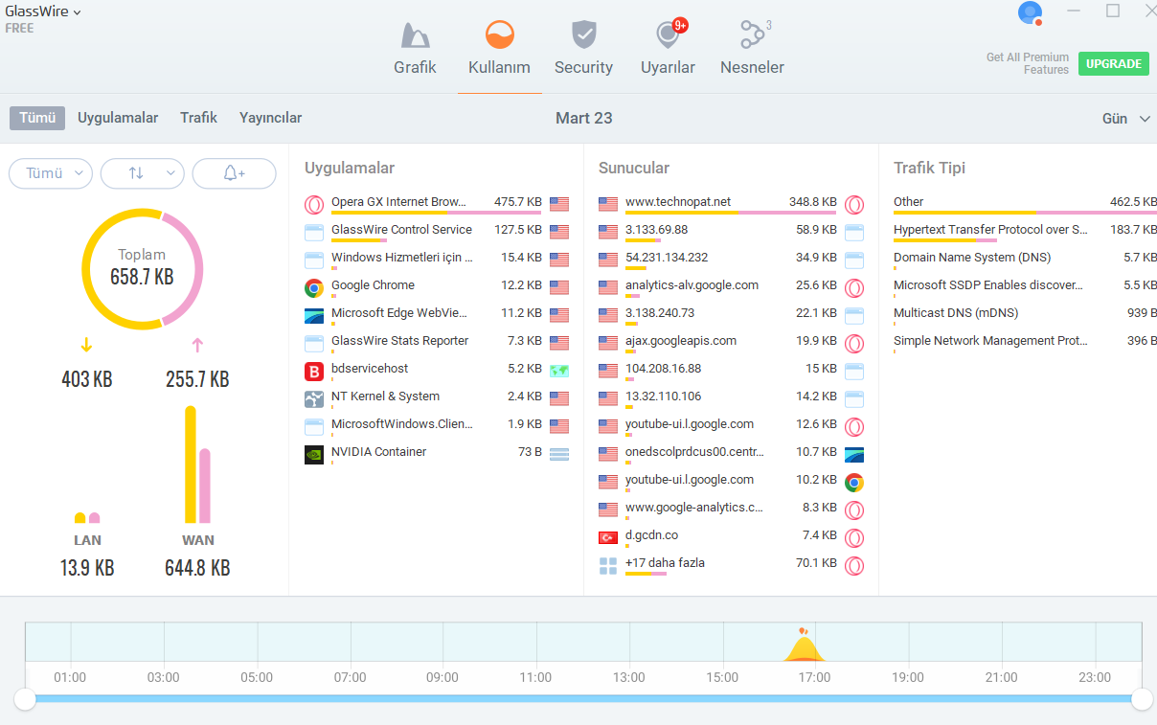
Task: Click the green UPGRADE button
Action: pyautogui.click(x=1114, y=64)
